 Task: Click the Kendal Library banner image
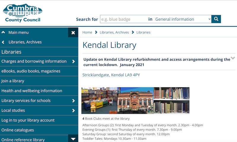coord(135,101)
